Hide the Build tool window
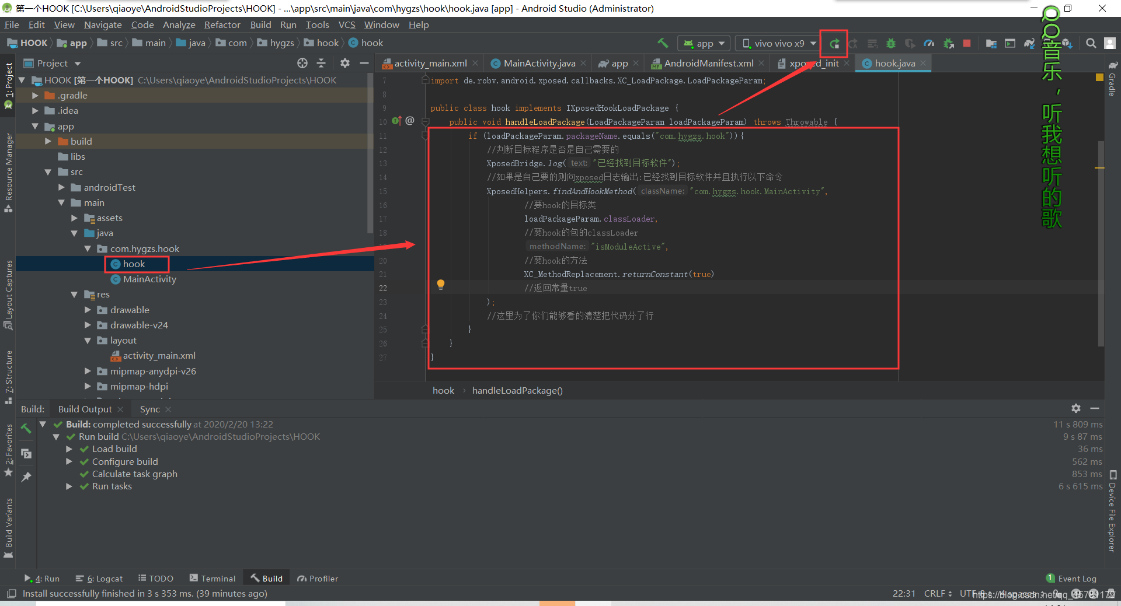1121x606 pixels. 1095,408
